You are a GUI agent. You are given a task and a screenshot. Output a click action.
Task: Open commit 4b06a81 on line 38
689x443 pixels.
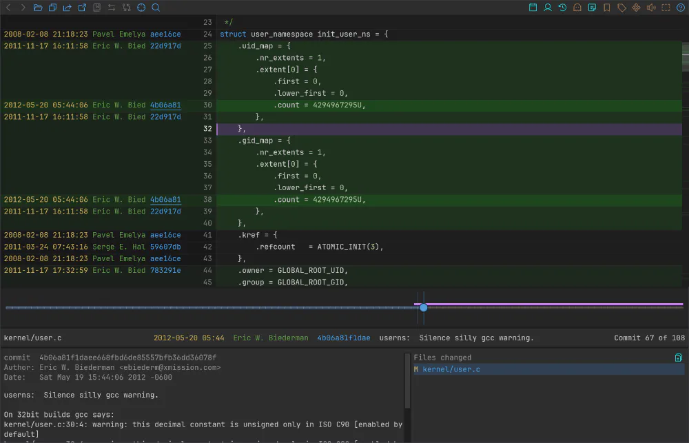click(x=165, y=200)
